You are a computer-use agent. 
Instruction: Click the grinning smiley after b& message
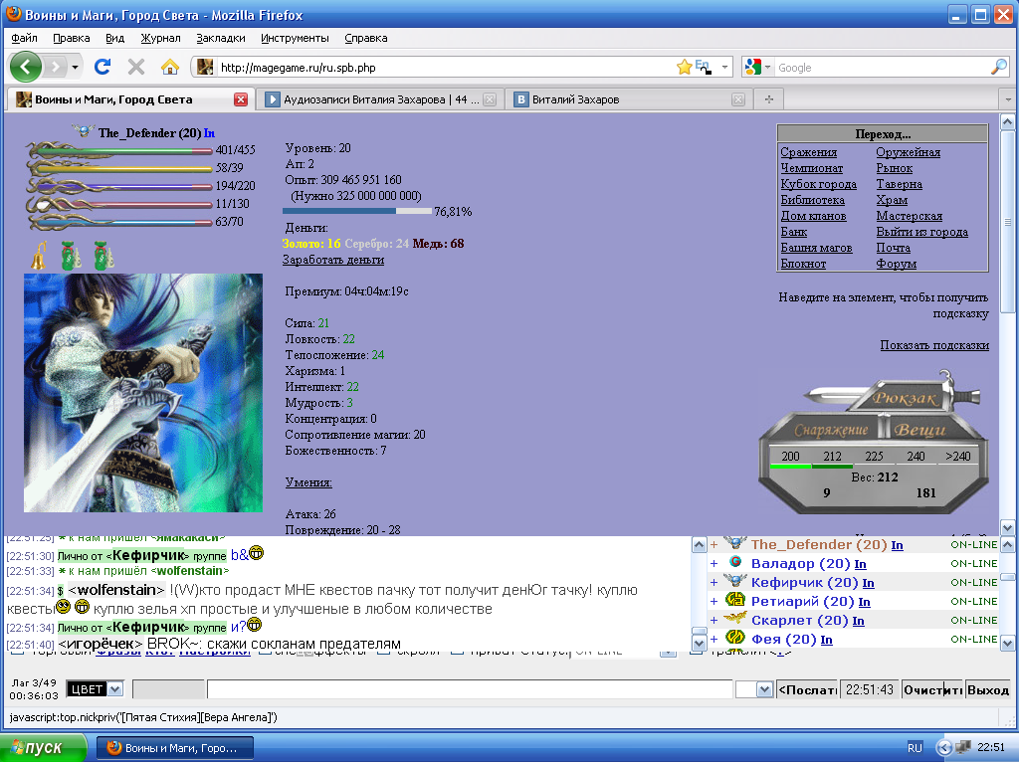pos(256,553)
